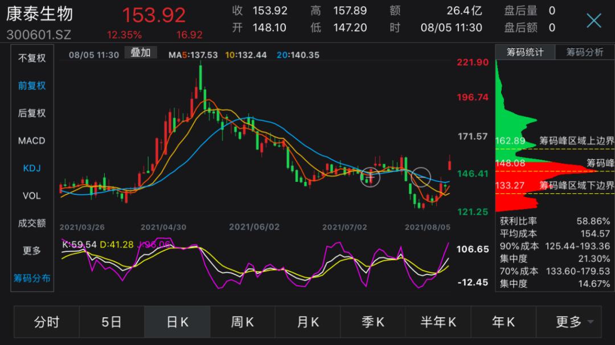Switch to 分时 intraday chart
The height and width of the screenshot is (345, 615).
tap(47, 322)
